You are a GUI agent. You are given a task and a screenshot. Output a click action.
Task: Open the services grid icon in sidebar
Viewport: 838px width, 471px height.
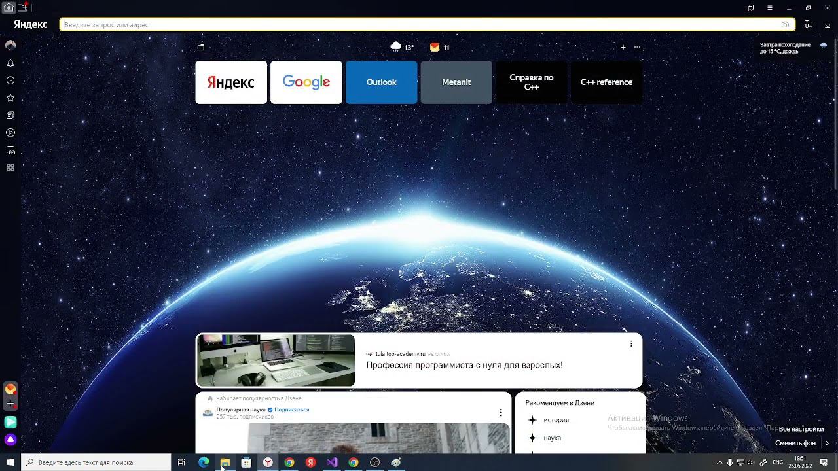(x=10, y=167)
